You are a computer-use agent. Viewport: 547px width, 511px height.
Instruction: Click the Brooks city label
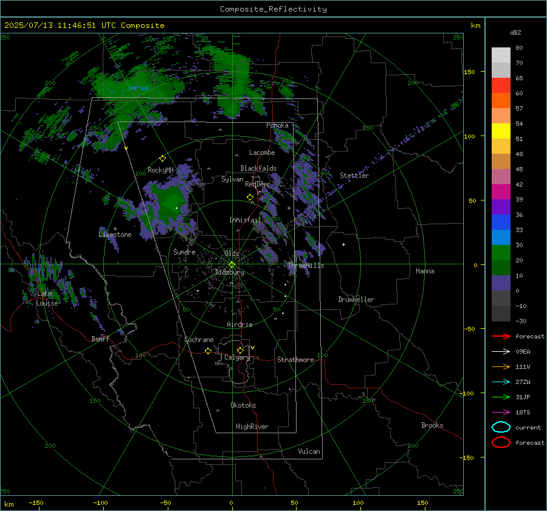(432, 425)
